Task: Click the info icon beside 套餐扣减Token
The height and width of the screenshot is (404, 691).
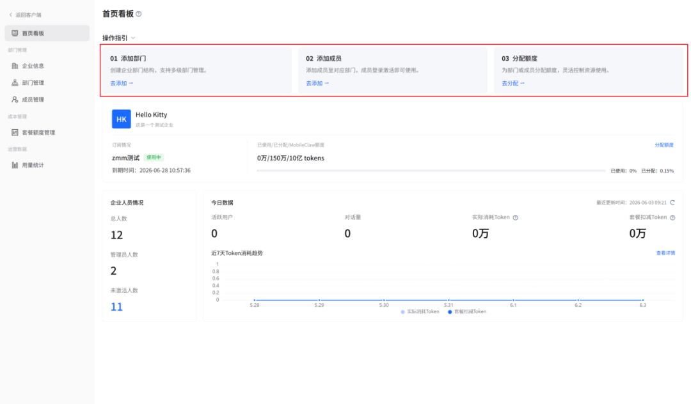Action: click(672, 217)
